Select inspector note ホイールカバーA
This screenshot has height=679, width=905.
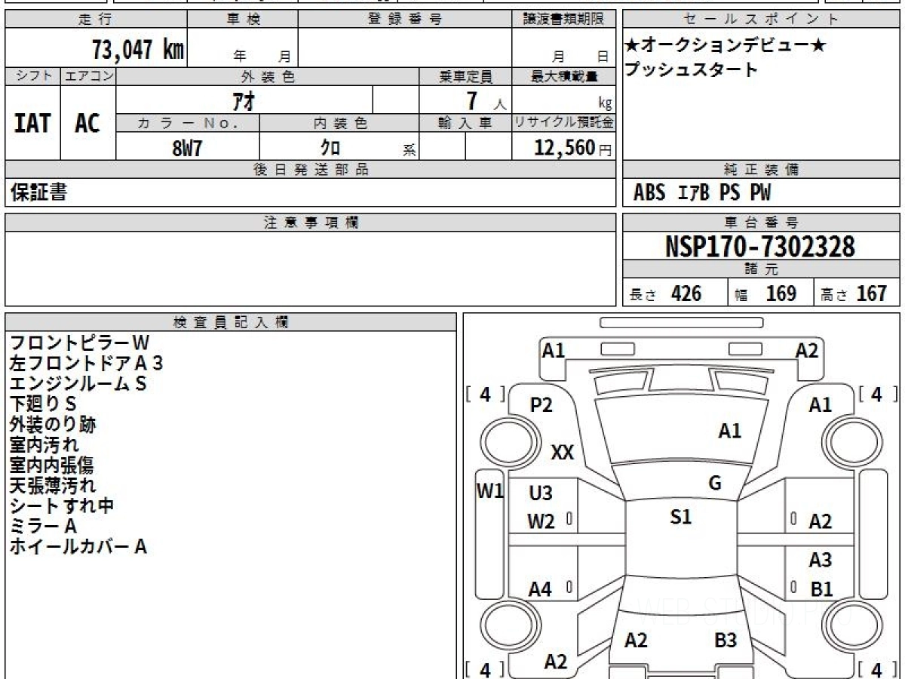[x=78, y=547]
